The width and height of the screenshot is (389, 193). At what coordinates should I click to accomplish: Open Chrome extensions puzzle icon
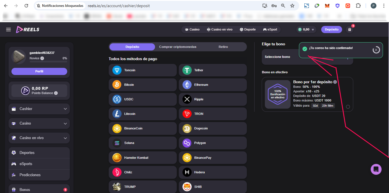(x=358, y=6)
